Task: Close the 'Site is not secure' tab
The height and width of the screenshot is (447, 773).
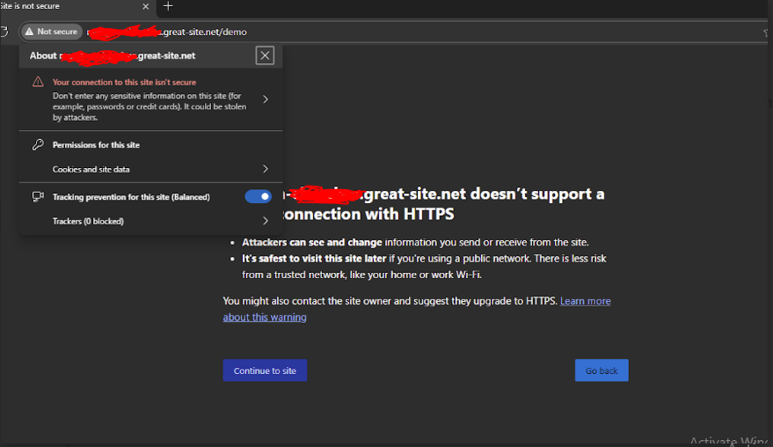Action: pyautogui.click(x=146, y=6)
